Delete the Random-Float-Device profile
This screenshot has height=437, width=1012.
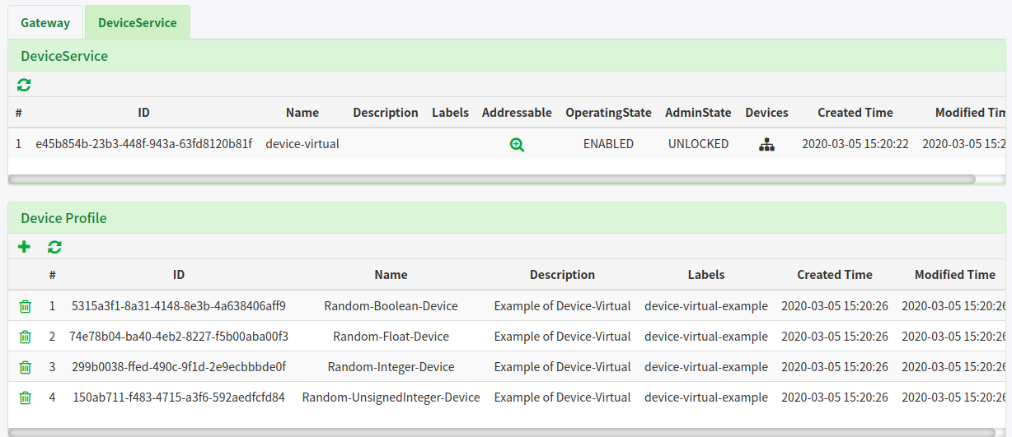pos(26,337)
